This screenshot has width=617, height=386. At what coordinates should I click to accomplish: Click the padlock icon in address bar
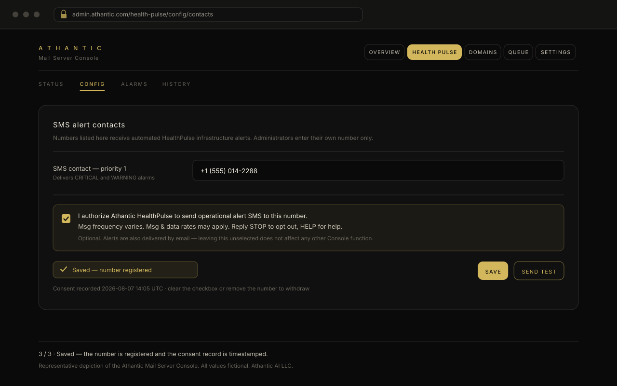coord(63,14)
